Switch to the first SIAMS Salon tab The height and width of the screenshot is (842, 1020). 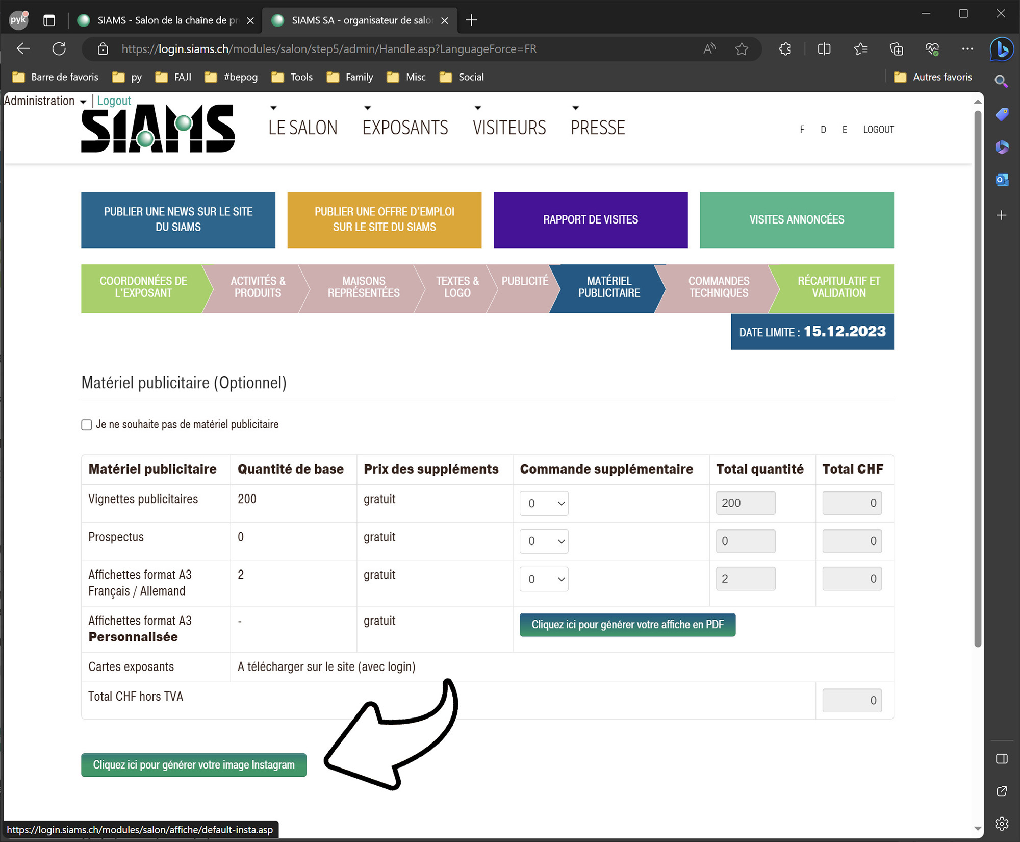[166, 20]
